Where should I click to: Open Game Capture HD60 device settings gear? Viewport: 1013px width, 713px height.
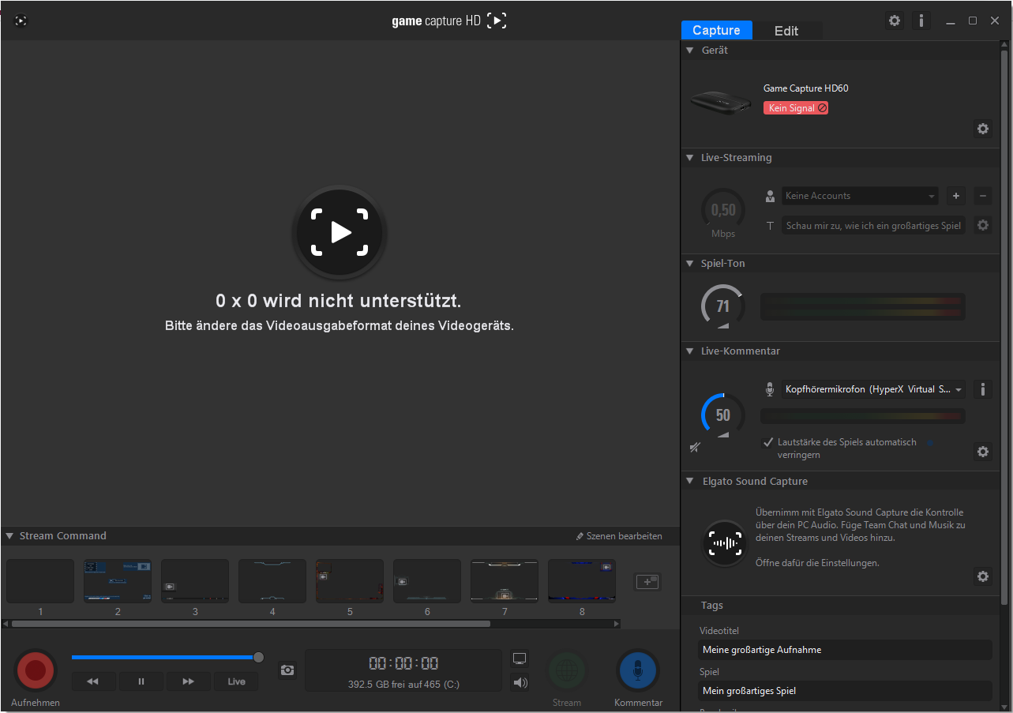[x=983, y=129]
